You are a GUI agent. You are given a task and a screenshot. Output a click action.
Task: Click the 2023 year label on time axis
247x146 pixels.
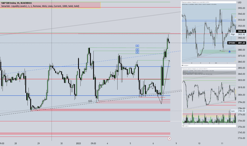[78, 143]
